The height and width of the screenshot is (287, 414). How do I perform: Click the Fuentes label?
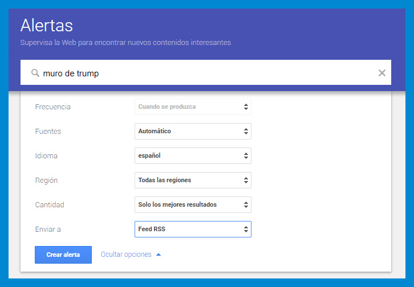(x=48, y=131)
